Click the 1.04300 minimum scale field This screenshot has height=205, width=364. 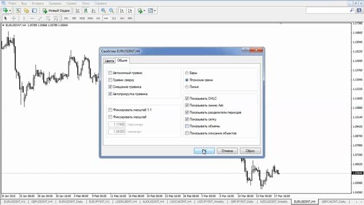point(117,132)
